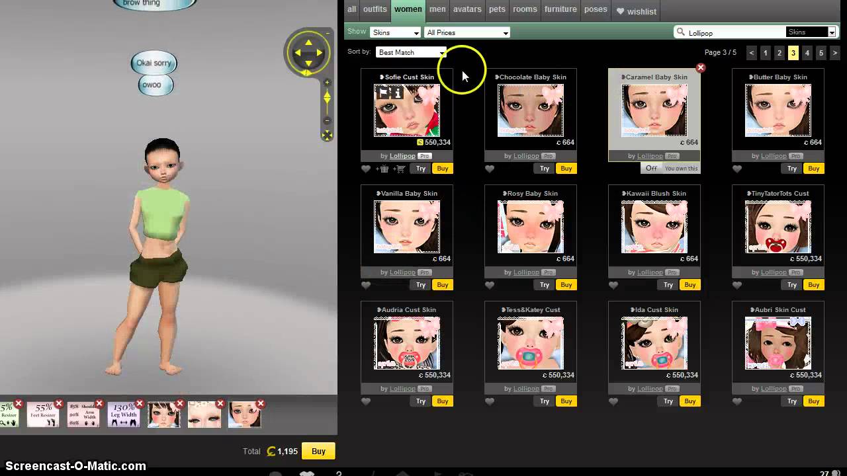The image size is (847, 476).
Task: Open the Best Match sort dropdown
Action: 411,52
